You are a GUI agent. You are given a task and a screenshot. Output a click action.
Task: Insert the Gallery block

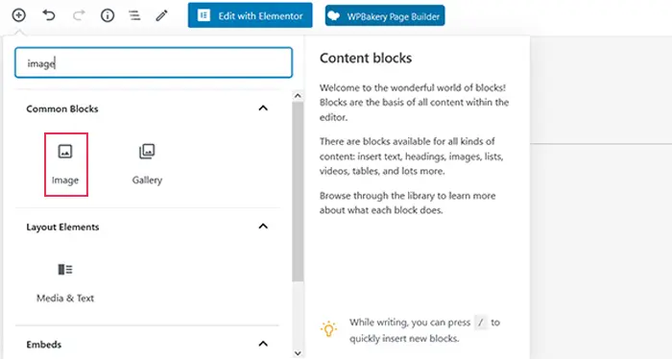click(147, 164)
